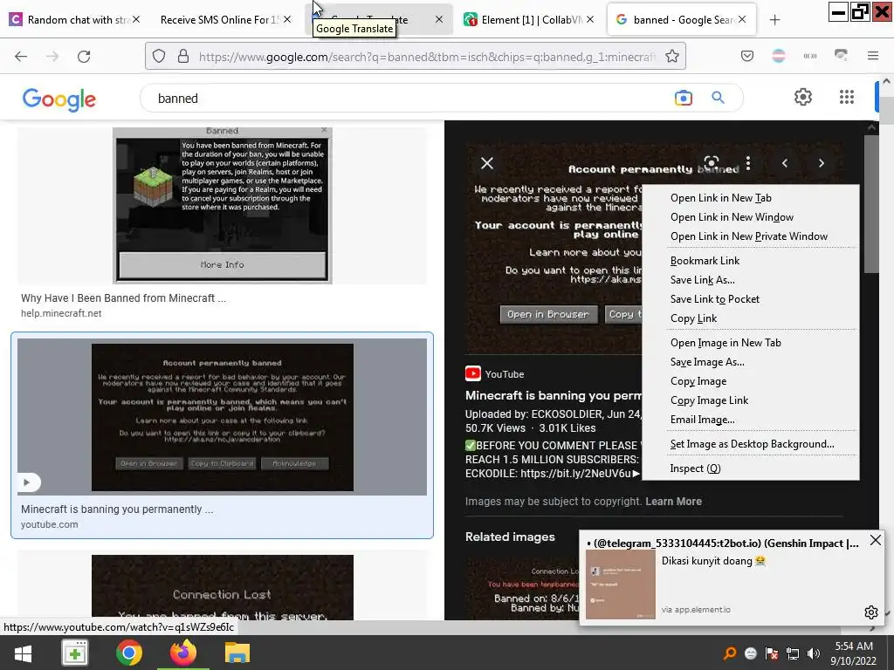Select Open Link in New Private Window
Image resolution: width=894 pixels, height=670 pixels.
coord(748,236)
